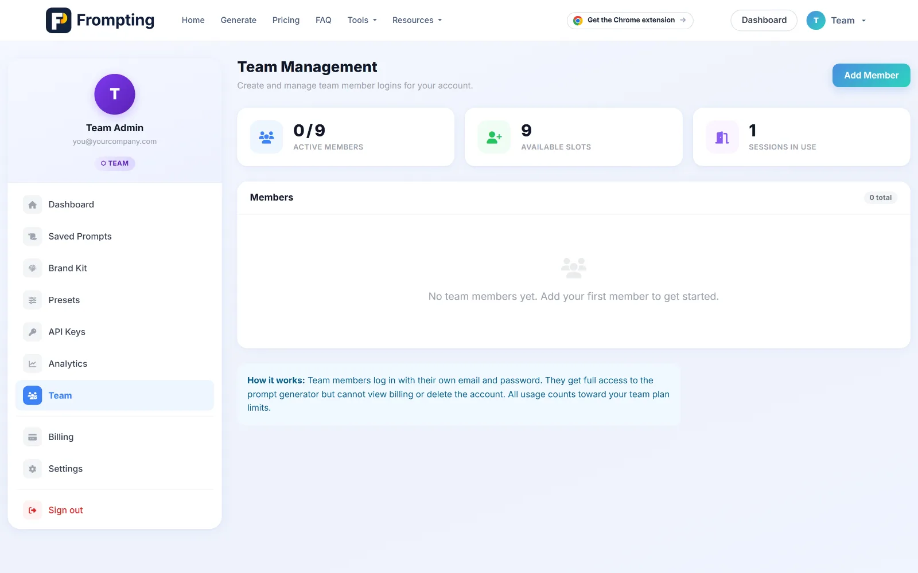Click the Available Slots add-user icon
The image size is (918, 573).
[494, 137]
